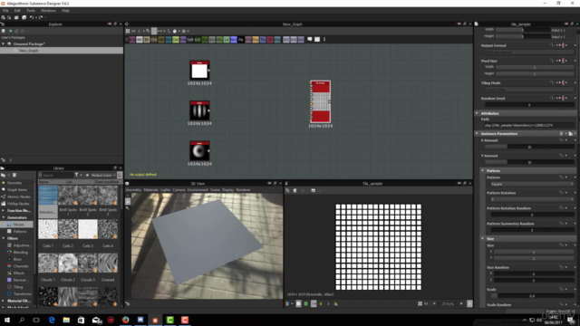
Task: Open the Environment menu in 3D View
Action: 198,190
